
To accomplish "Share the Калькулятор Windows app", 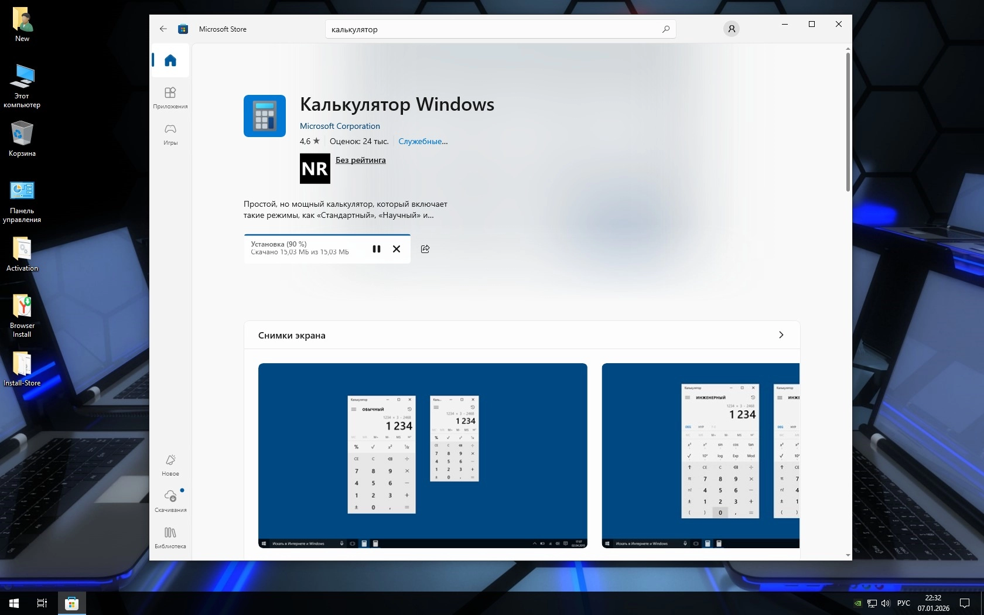I will [425, 249].
